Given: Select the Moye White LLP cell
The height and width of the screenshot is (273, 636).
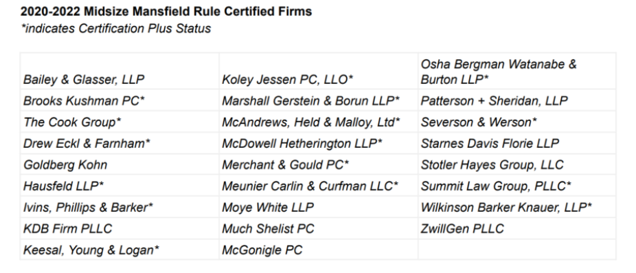Looking at the screenshot, I should (319, 207).
